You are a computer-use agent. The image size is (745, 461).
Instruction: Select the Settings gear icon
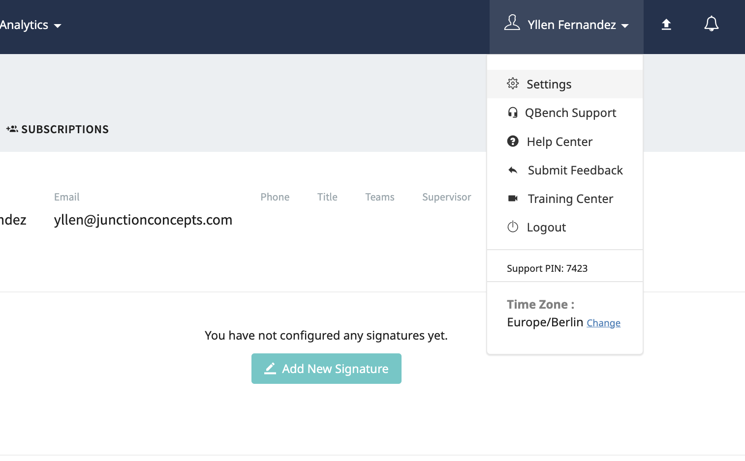pos(513,84)
